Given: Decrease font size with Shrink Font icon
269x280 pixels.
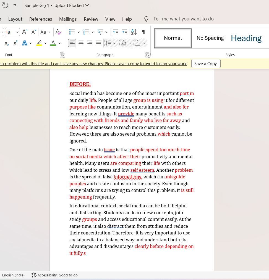Looking at the screenshot, I should click(x=34, y=32).
